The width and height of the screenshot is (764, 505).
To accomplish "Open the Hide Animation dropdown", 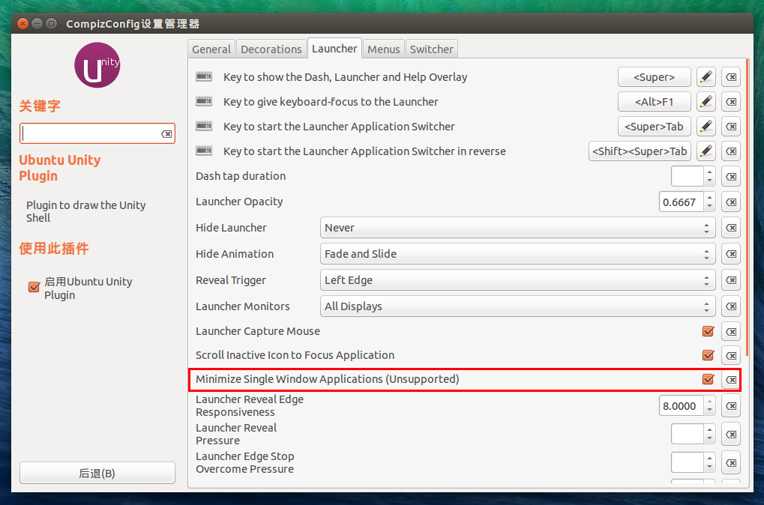I will click(517, 254).
